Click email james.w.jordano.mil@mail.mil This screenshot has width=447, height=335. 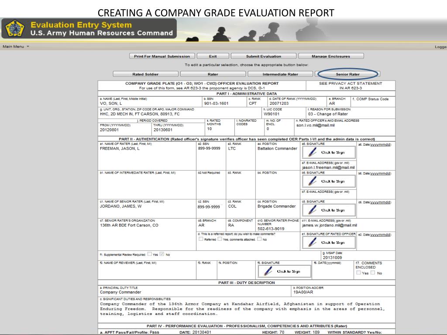point(330,226)
